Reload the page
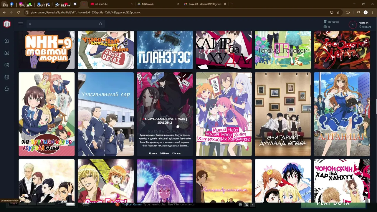377x212 pixels. (x=18, y=12)
